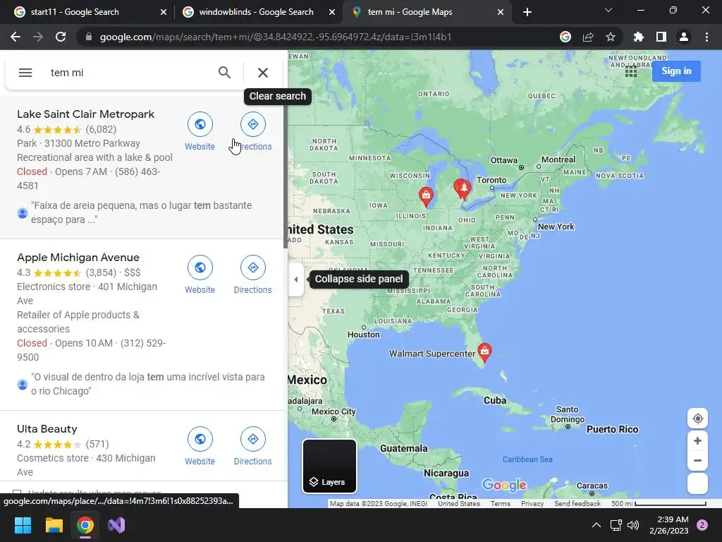Click the Chrome taskbar icon
Screen dimensions: 722x542
85,525
